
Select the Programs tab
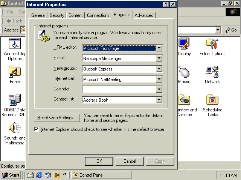pos(122,15)
